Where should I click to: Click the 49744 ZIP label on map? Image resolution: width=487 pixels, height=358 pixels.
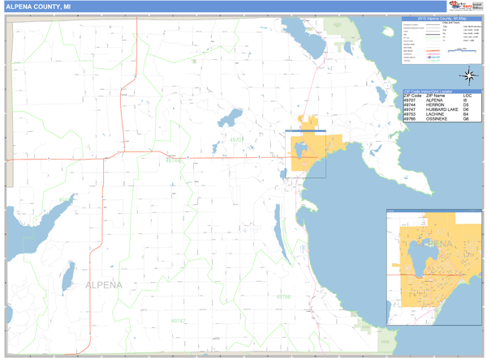pos(174,161)
